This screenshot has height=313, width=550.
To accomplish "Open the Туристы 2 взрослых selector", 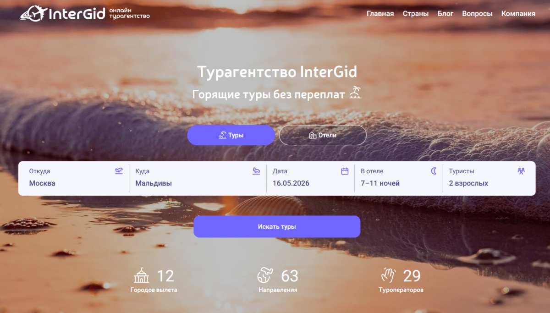I will coord(489,178).
